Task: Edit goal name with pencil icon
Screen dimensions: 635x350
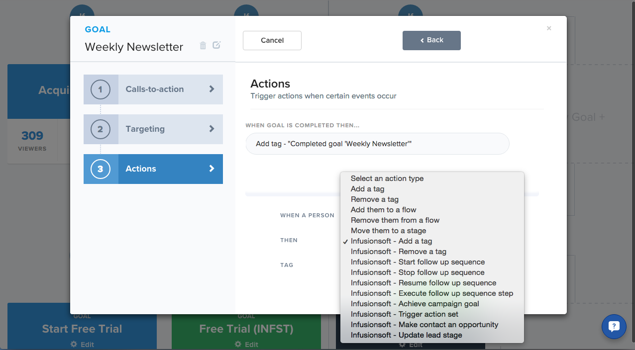Action: tap(216, 45)
